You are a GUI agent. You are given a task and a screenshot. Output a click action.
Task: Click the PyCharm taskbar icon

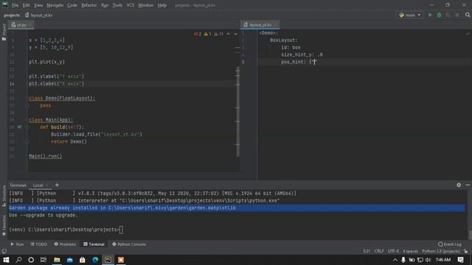[108, 260]
